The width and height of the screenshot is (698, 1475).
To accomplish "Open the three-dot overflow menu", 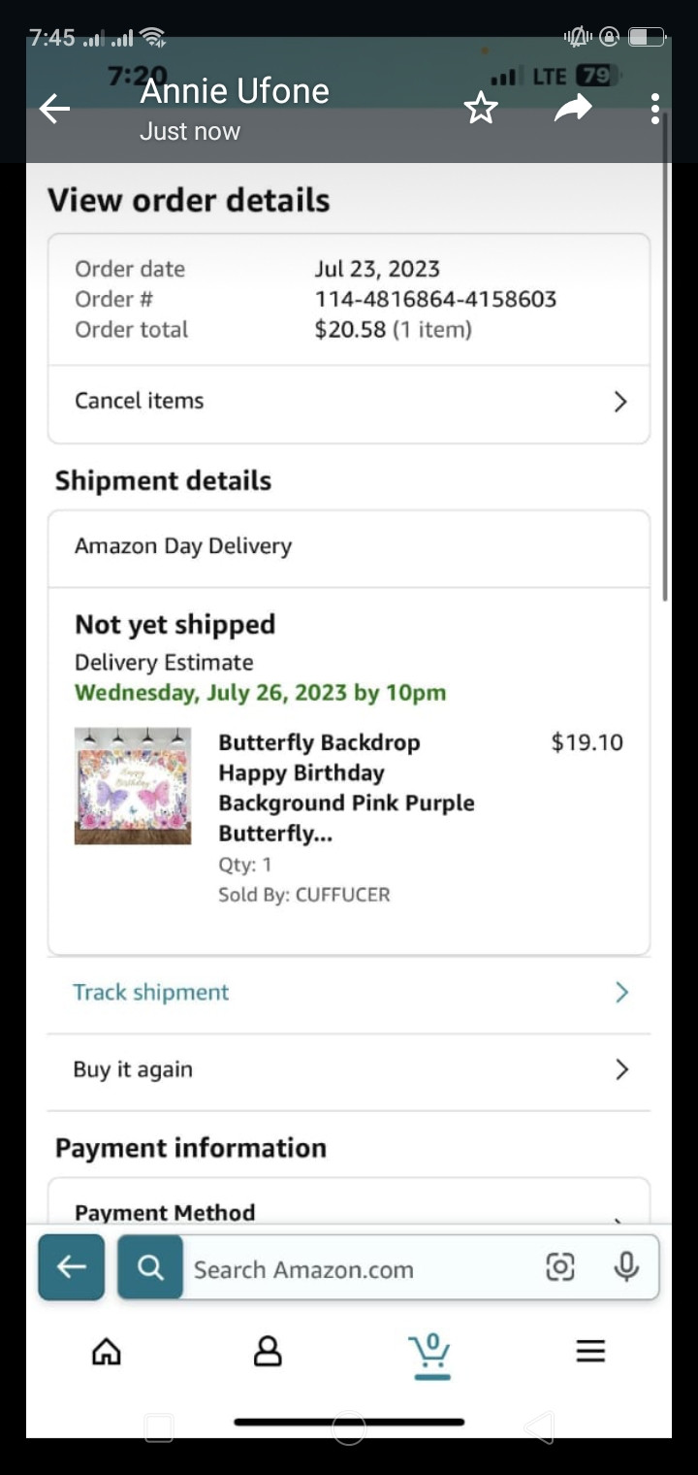I will coord(655,109).
